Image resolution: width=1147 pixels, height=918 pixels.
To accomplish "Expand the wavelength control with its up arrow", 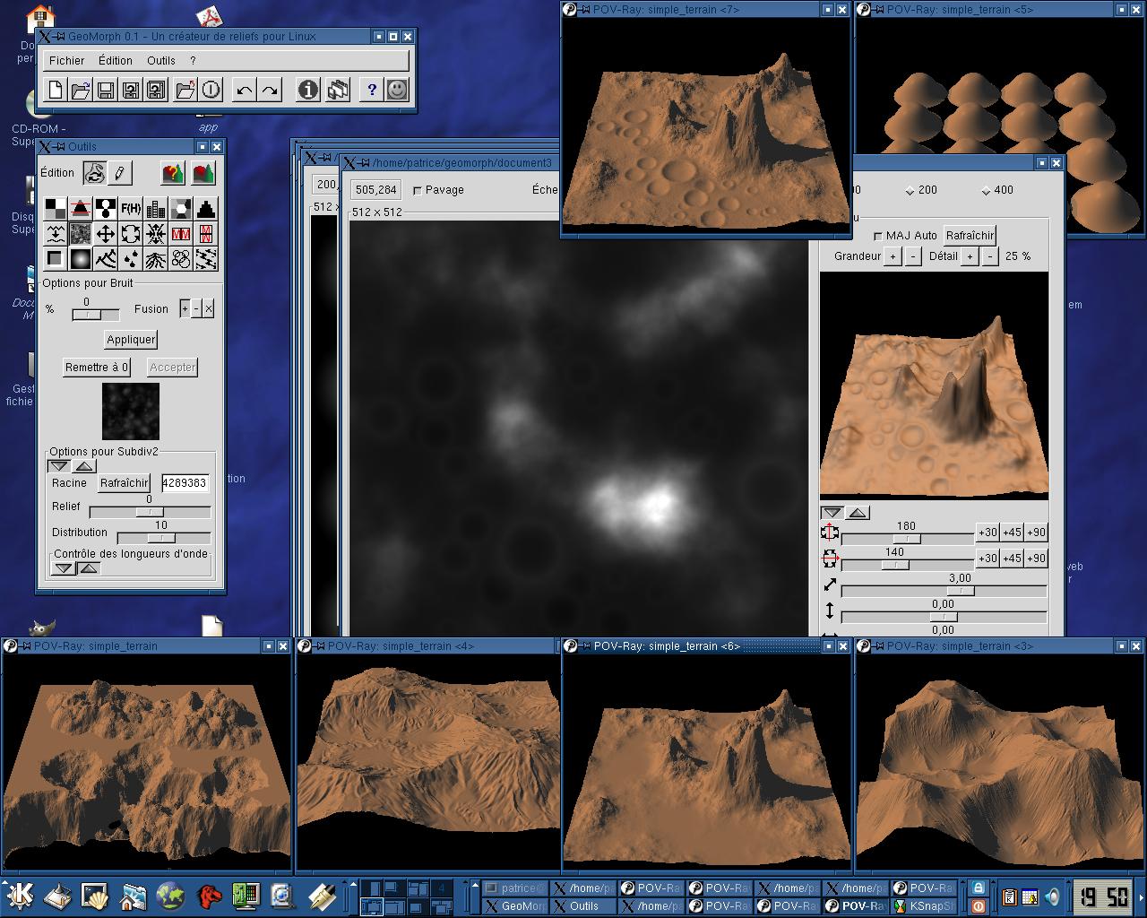I will point(88,568).
